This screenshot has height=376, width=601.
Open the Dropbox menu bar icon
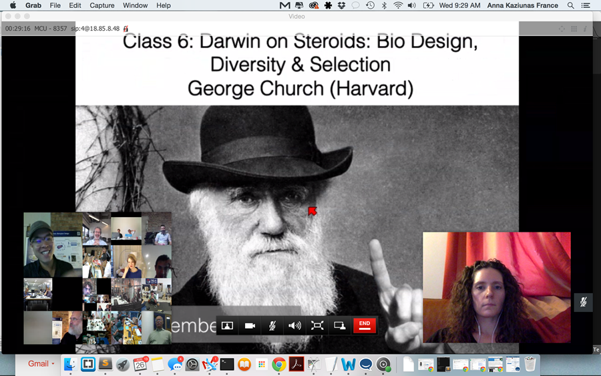(x=341, y=5)
